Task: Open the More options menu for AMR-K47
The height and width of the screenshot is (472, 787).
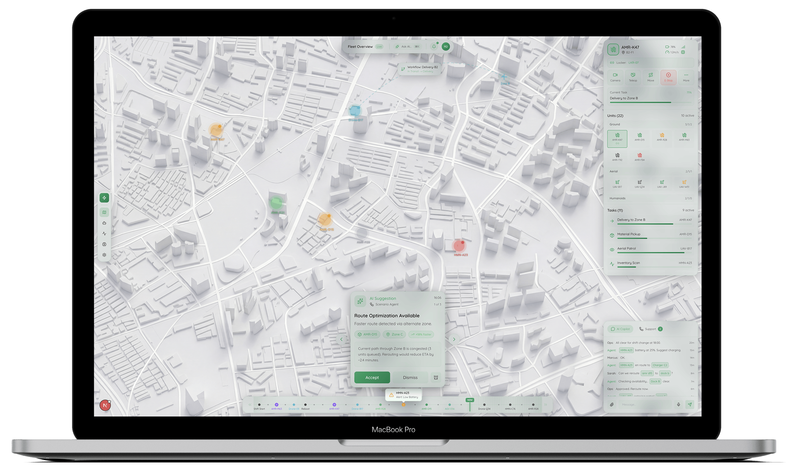Action: point(686,77)
